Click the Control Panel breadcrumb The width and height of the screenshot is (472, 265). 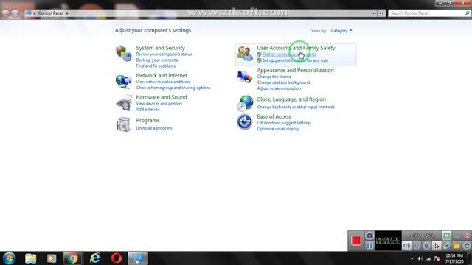[51, 13]
